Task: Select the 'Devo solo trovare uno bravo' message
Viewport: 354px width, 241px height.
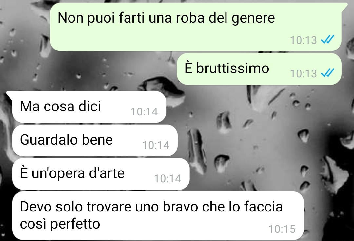Action: (158, 216)
